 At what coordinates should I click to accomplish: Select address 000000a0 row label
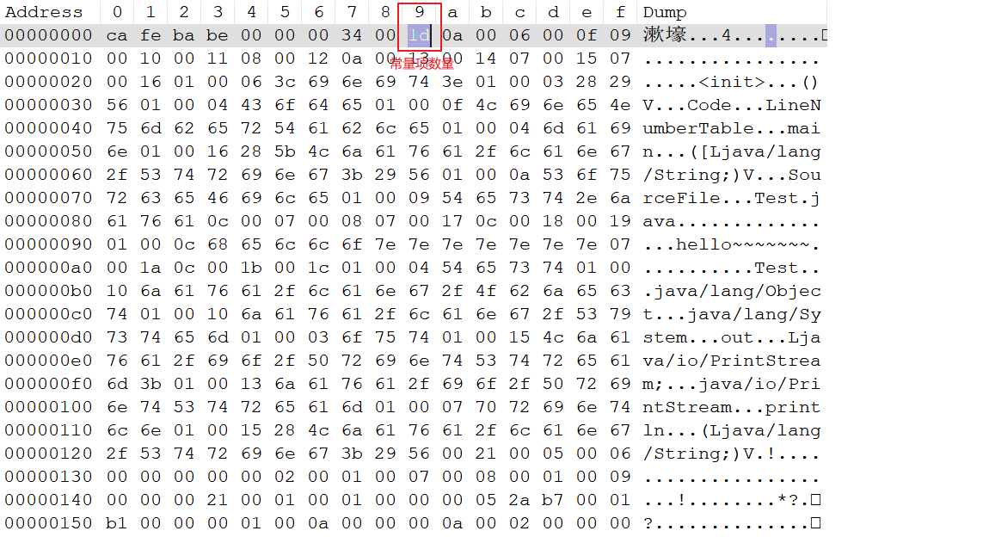(48, 268)
